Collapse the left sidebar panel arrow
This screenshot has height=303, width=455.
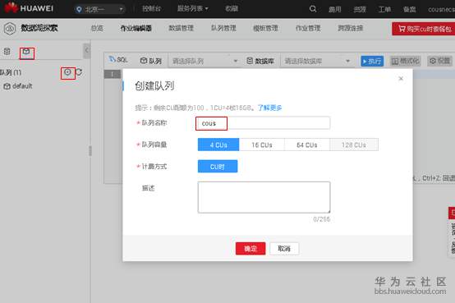tap(86, 51)
